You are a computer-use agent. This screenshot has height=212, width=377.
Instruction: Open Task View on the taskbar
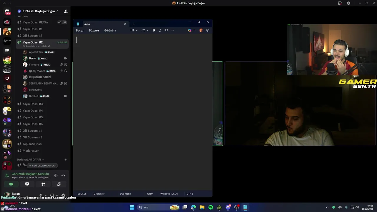coord(185,207)
